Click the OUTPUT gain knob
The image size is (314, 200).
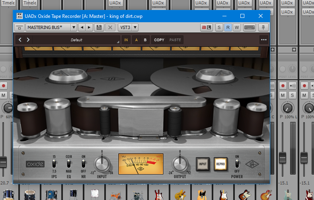180,164
